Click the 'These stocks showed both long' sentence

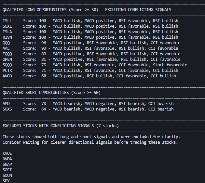pos(91,137)
